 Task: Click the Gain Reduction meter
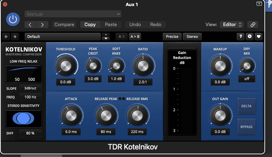click(x=182, y=92)
